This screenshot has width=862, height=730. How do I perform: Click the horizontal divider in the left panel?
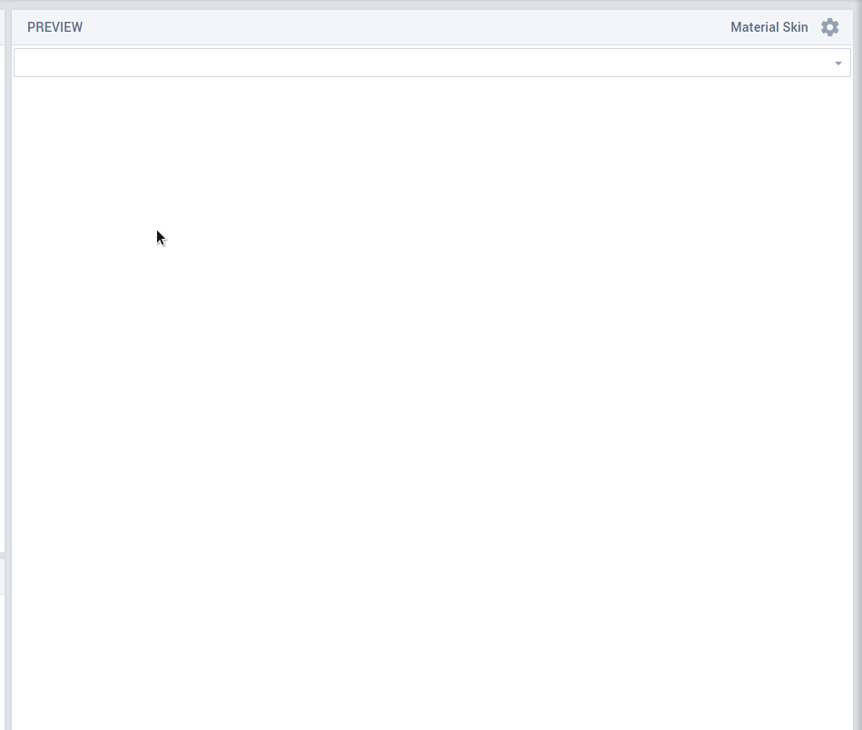pos(2,555)
